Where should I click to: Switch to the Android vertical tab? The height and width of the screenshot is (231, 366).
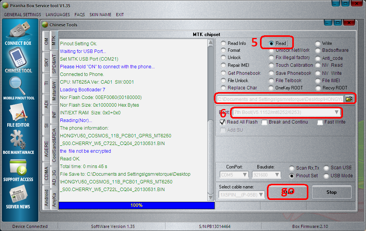tap(46, 198)
